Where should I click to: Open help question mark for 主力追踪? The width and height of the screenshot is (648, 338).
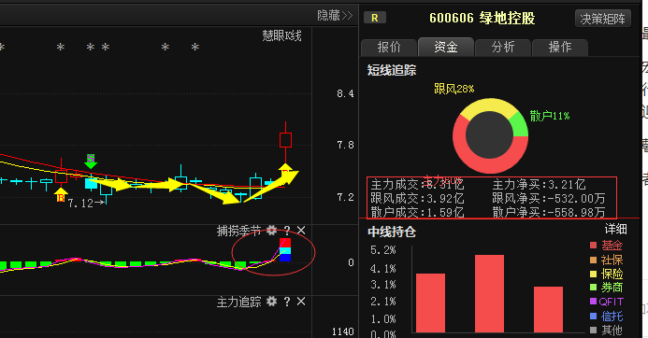click(x=287, y=302)
